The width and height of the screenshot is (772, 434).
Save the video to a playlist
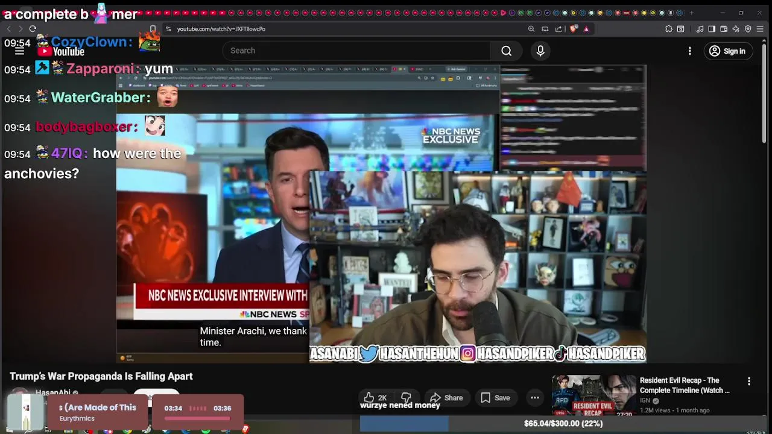[x=495, y=398]
